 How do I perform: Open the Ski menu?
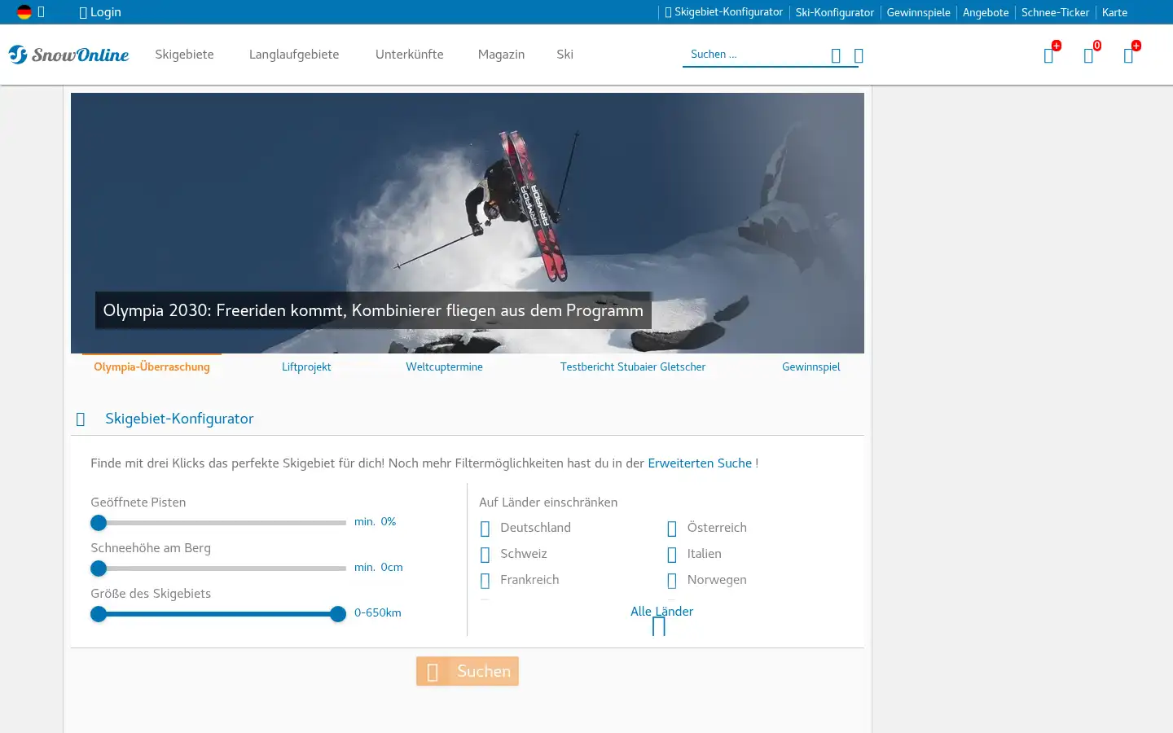click(x=565, y=55)
